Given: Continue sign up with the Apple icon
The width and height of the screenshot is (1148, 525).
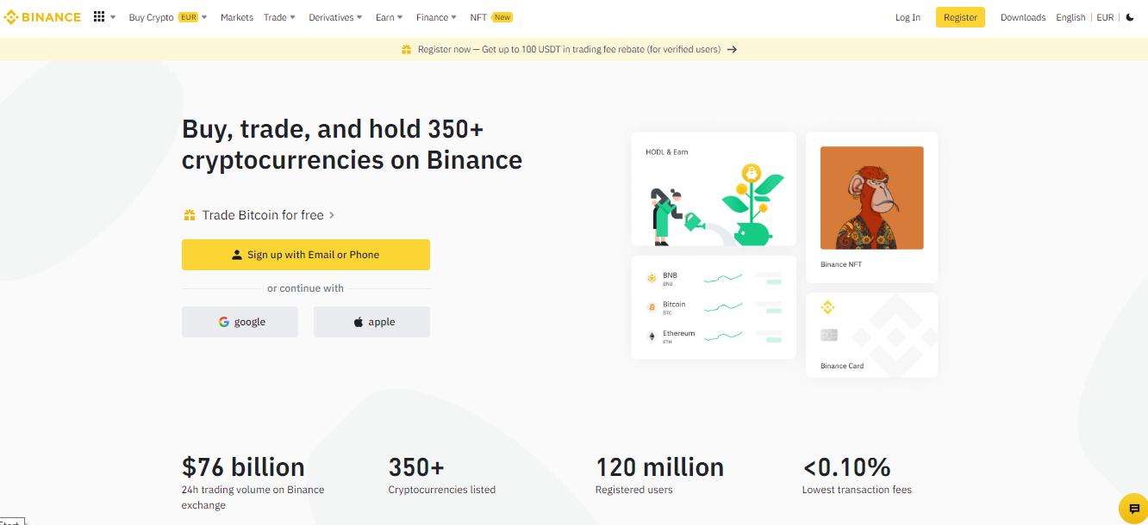Looking at the screenshot, I should (357, 321).
